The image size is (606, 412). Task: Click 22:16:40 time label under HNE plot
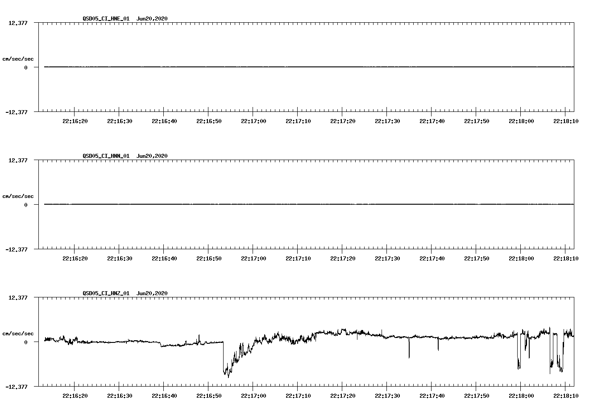[x=164, y=121]
